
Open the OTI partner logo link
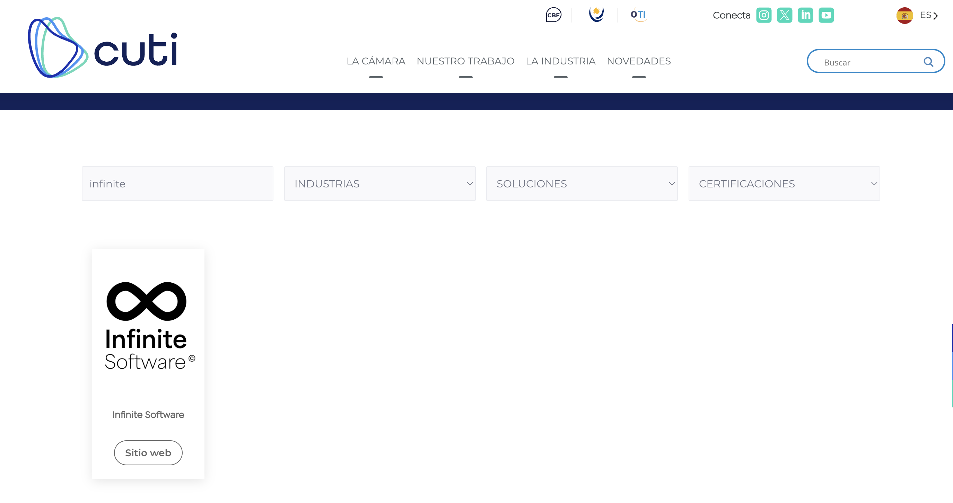click(639, 15)
